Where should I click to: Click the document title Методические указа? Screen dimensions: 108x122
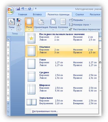coord(88,9)
